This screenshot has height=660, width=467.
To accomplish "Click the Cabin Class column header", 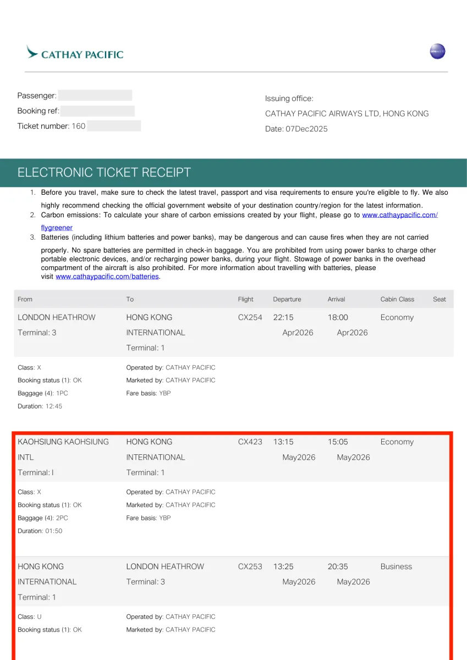I will (397, 299).
